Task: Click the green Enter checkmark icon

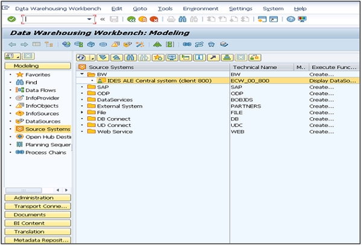Action: coord(11,19)
